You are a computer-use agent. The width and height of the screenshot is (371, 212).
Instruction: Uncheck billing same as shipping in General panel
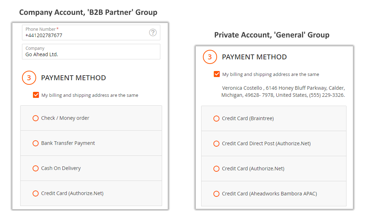coord(217,74)
